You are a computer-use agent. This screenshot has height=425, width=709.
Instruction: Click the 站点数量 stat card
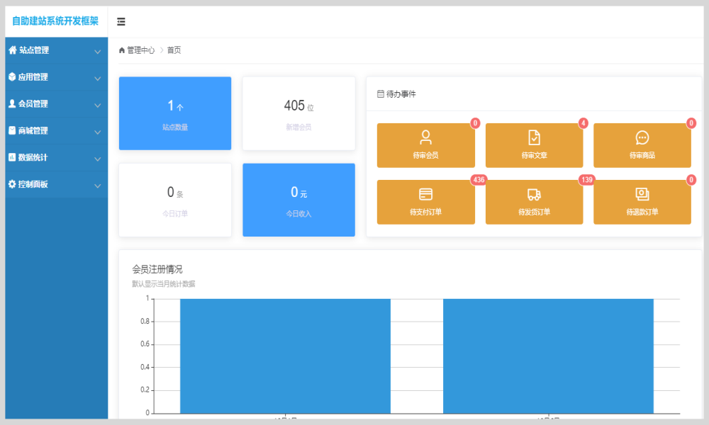(x=175, y=113)
